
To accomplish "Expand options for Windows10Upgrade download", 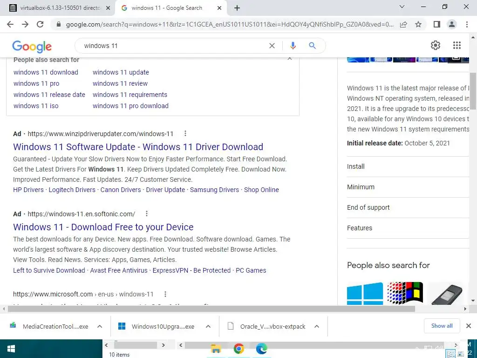I will pyautogui.click(x=208, y=326).
